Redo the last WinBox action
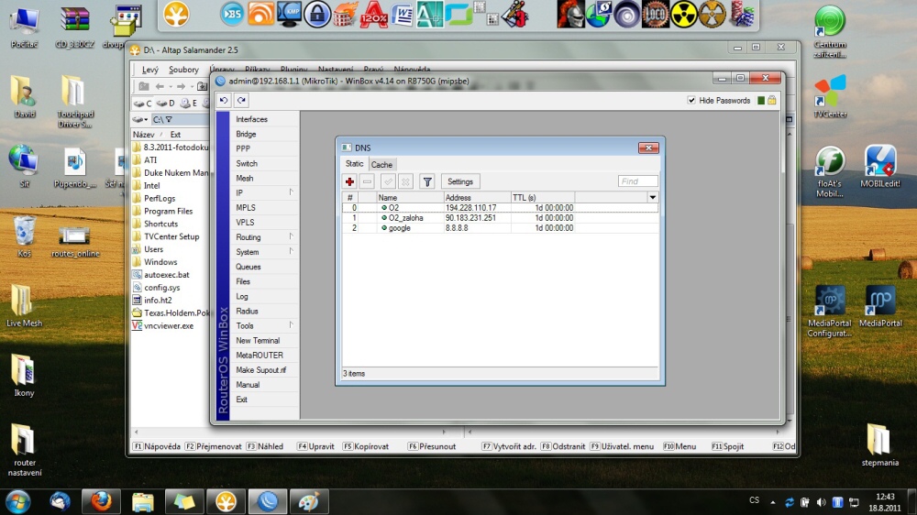Viewport: 917px width, 515px height. coord(241,101)
